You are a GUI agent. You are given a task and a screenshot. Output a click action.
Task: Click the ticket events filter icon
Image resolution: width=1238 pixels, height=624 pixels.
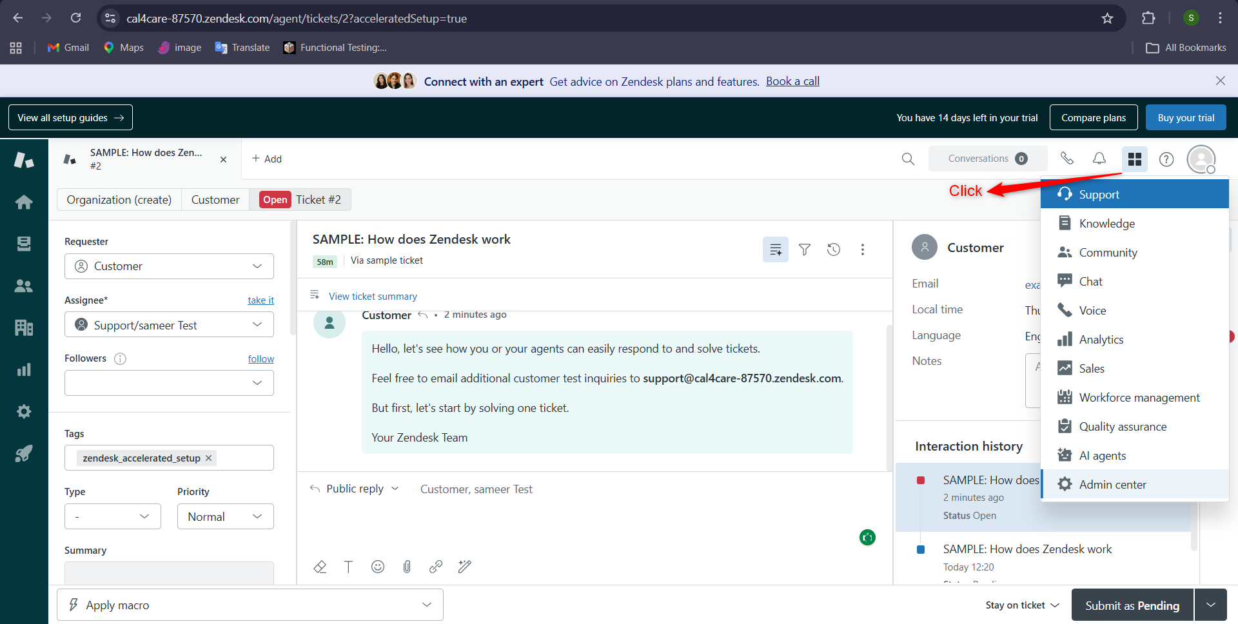click(x=805, y=249)
